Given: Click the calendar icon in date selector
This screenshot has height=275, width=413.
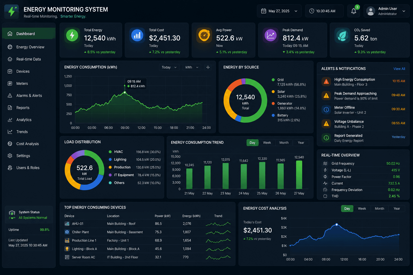Looking at the screenshot, I should pos(264,11).
